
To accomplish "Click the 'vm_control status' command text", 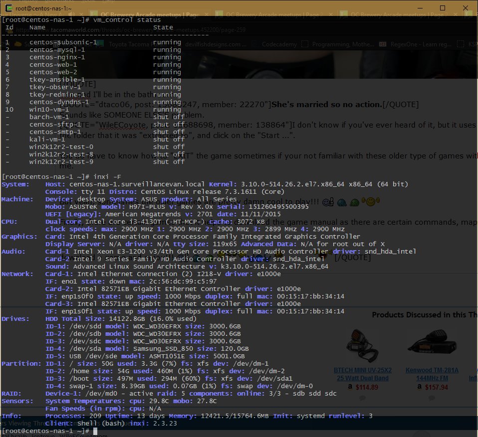I will [127, 20].
